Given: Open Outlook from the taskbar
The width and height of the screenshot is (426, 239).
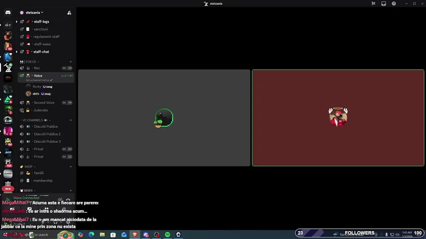Looking at the screenshot, I should click(124, 235).
